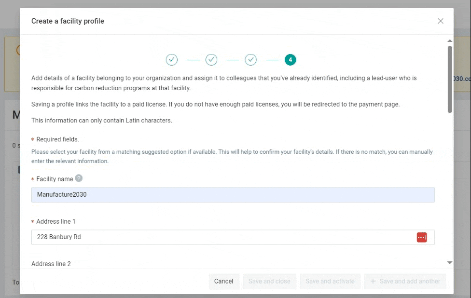This screenshot has width=471, height=298.
Task: Click into the Address line 1 field
Action: click(x=233, y=237)
